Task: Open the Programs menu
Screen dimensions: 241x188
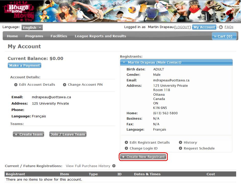Action: click(34, 36)
